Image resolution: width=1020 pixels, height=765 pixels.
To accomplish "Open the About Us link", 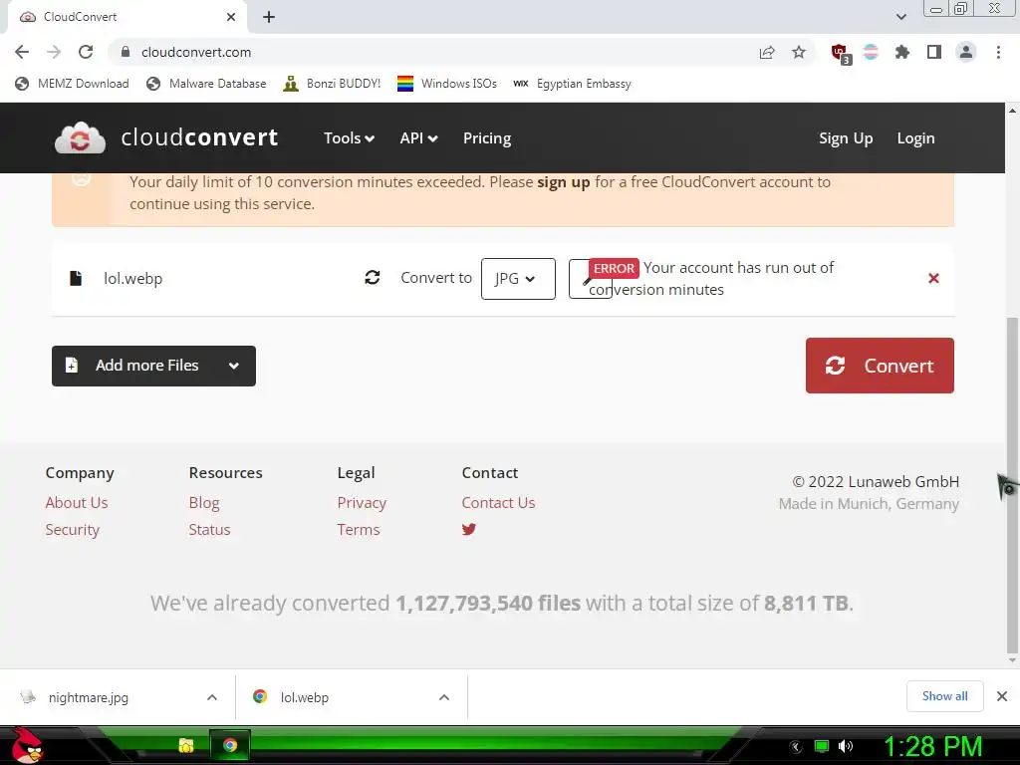I will tap(76, 503).
